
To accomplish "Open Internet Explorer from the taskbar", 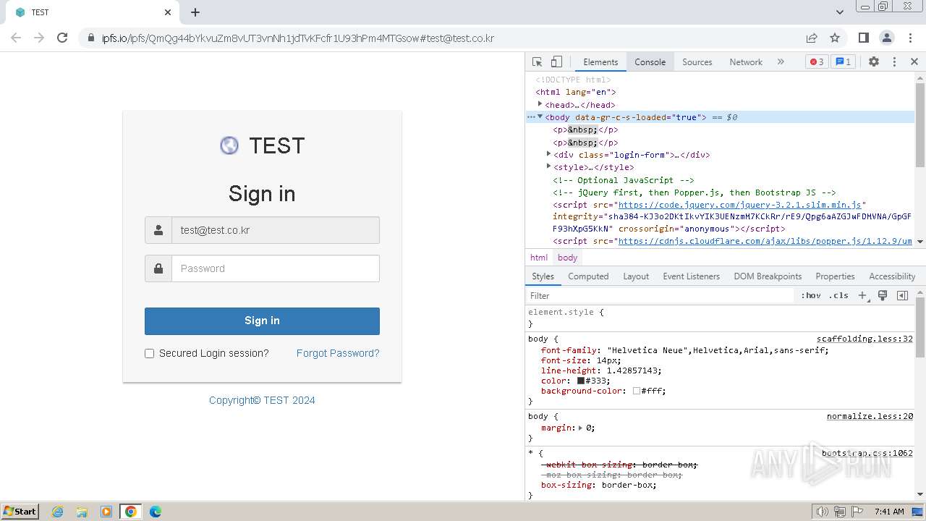I will point(57,512).
